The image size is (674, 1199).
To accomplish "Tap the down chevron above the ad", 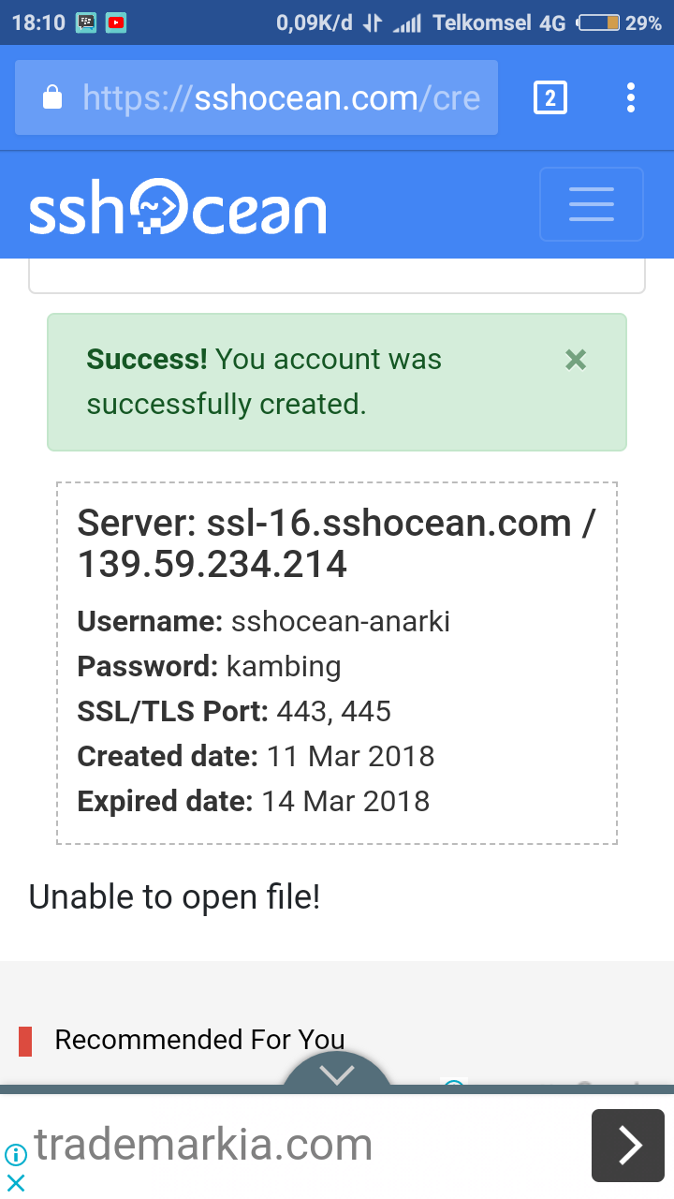I will tap(336, 1073).
